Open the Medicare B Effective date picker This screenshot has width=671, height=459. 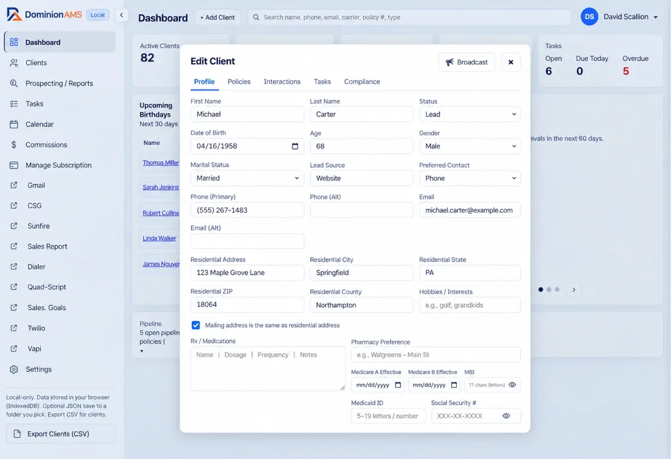454,385
